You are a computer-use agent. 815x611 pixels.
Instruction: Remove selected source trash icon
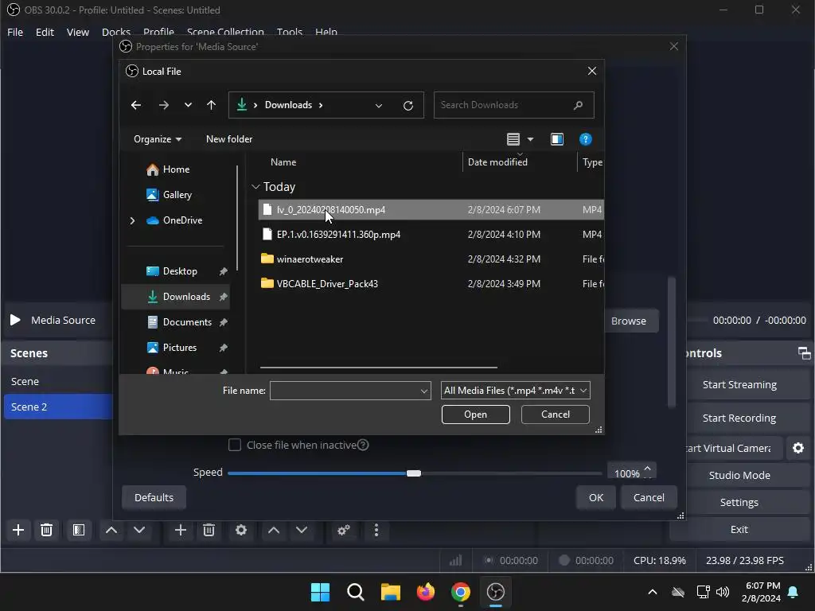tap(209, 530)
